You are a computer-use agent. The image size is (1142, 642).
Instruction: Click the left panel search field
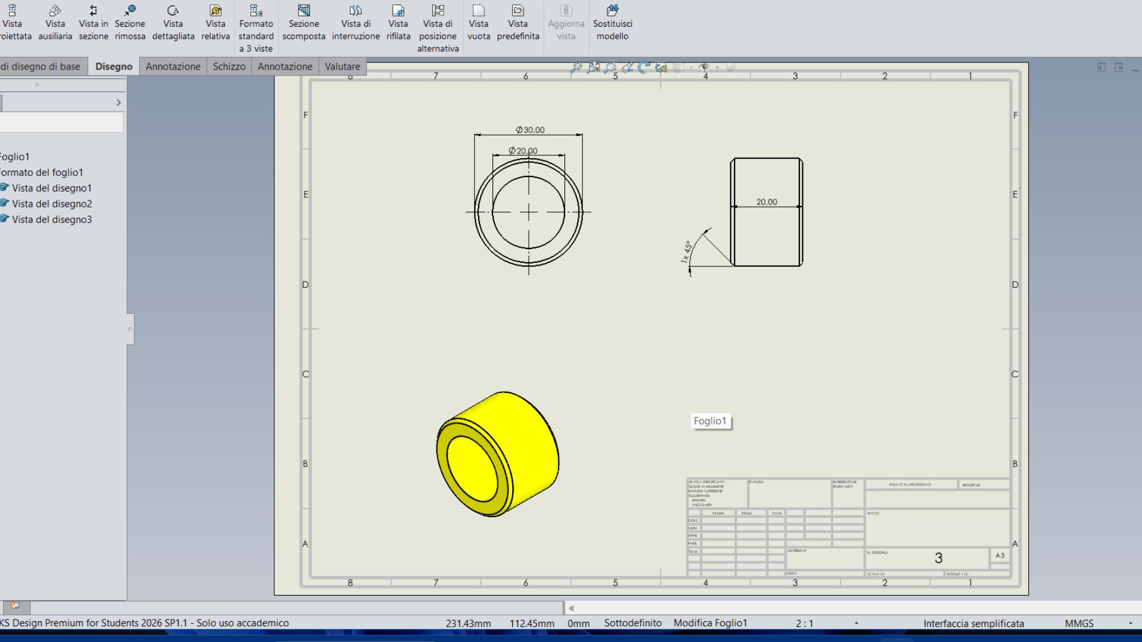pyautogui.click(x=61, y=122)
